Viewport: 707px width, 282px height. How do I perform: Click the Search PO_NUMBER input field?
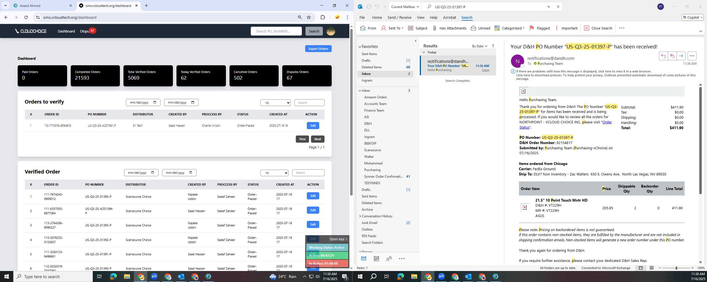coord(276,31)
